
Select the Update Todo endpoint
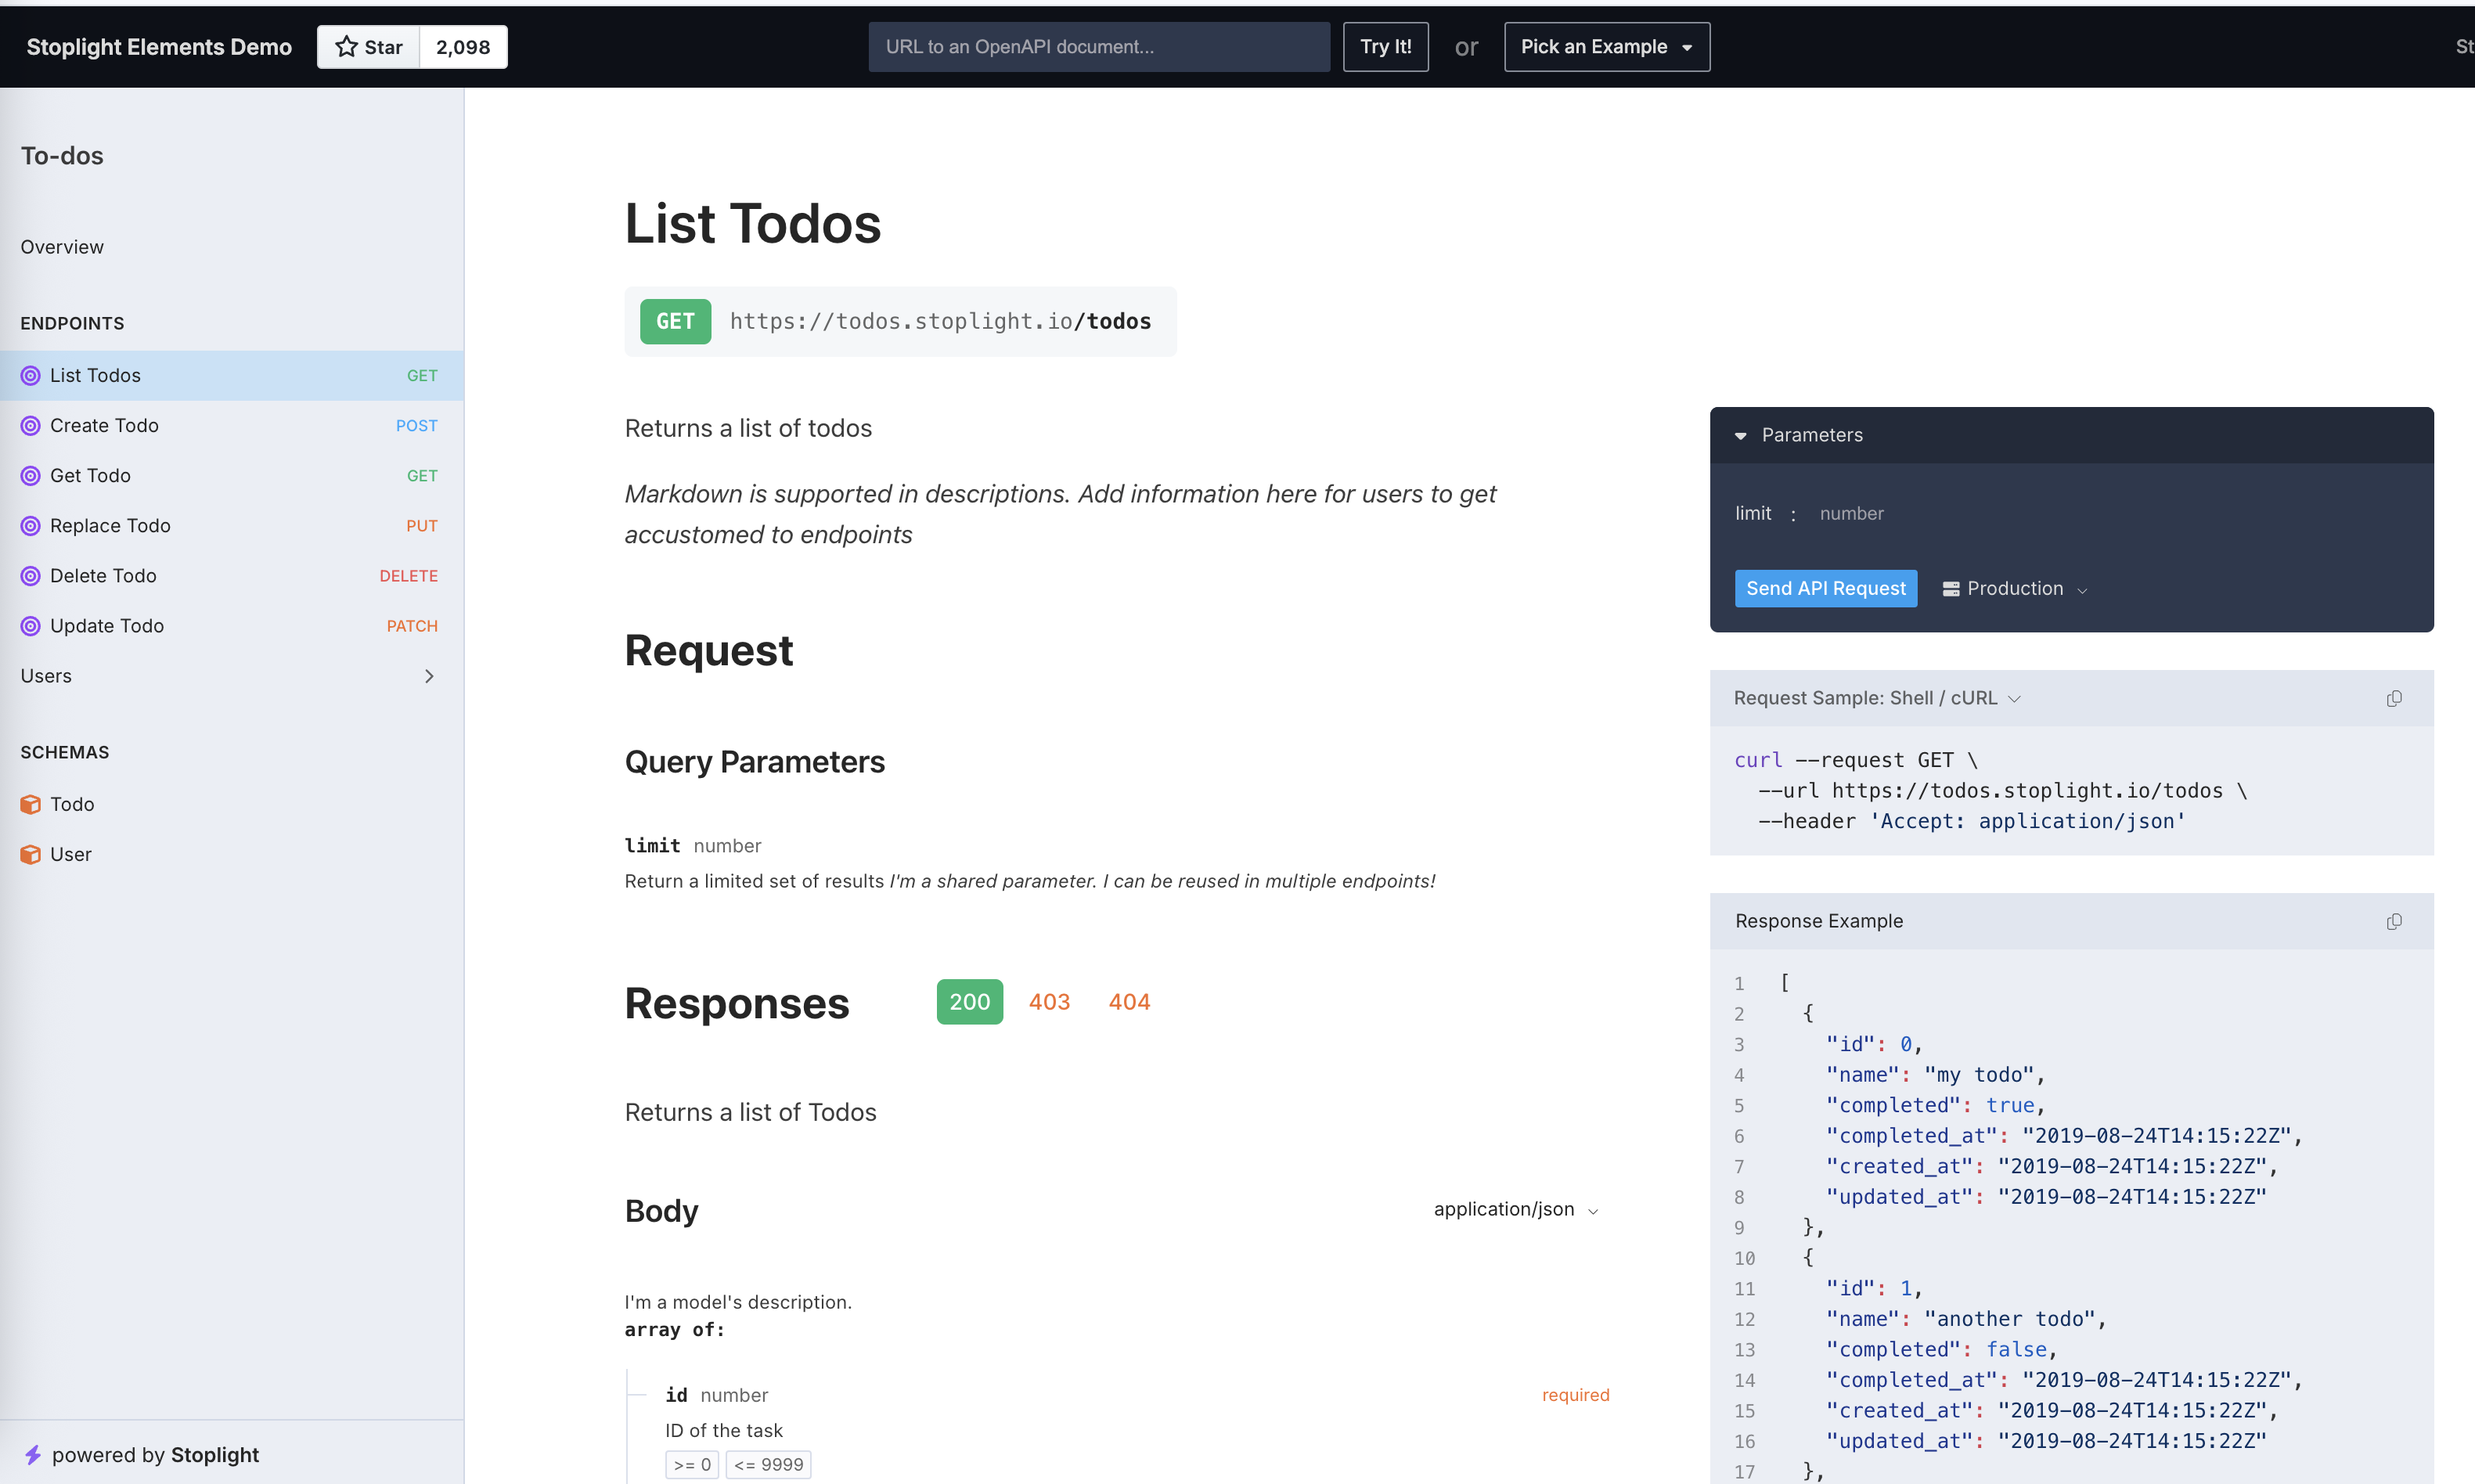232,626
